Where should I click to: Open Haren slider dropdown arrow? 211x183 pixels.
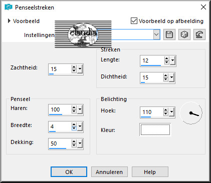point(80,109)
